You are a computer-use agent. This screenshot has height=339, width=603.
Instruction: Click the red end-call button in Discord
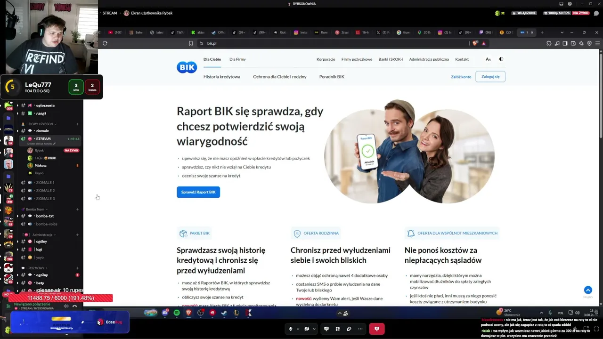[x=377, y=329]
